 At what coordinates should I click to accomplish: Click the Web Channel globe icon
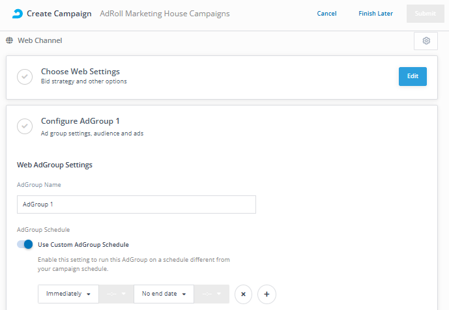[10, 40]
